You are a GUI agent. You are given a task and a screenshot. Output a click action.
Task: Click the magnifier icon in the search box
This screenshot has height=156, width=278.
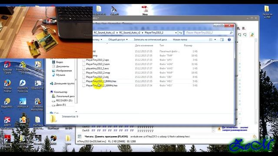231,33
